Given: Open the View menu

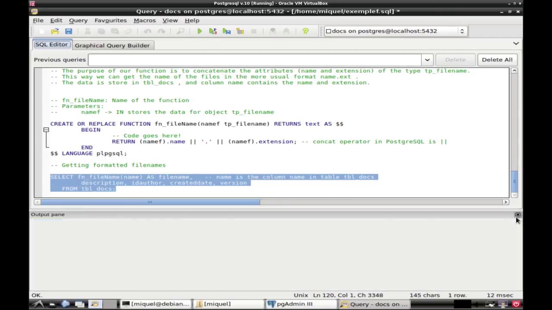Looking at the screenshot, I should 170,20.
